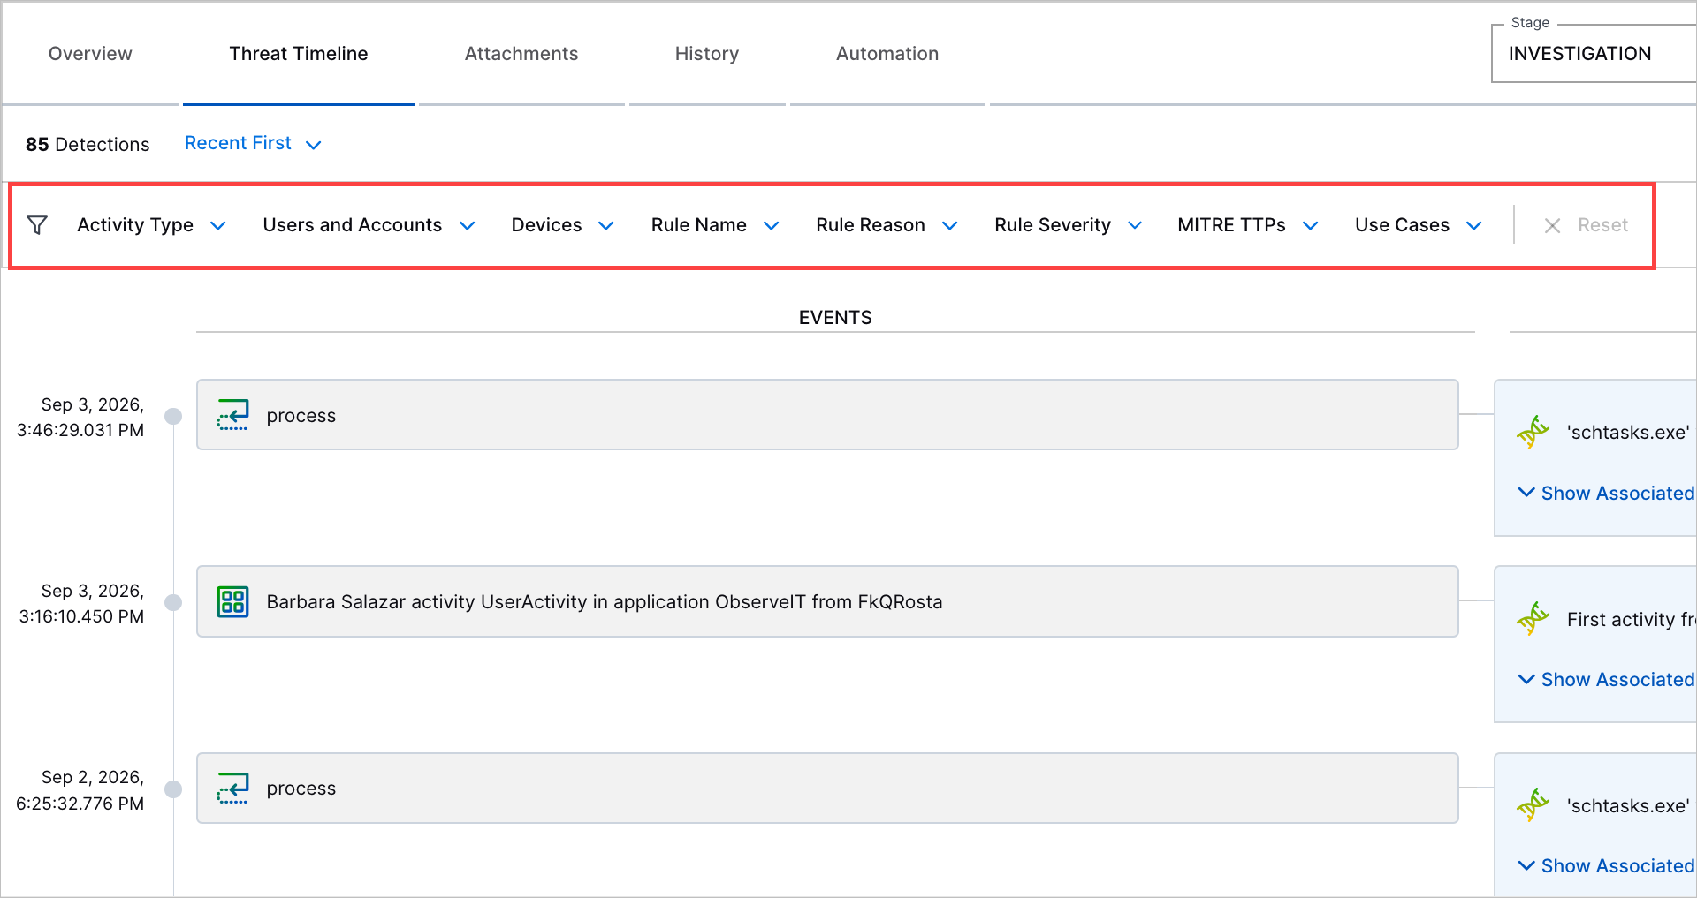
Task: Open the Rule Name filter dropdown
Action: coord(715,225)
